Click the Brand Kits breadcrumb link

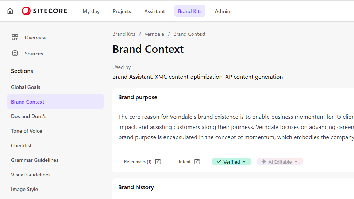coord(124,34)
